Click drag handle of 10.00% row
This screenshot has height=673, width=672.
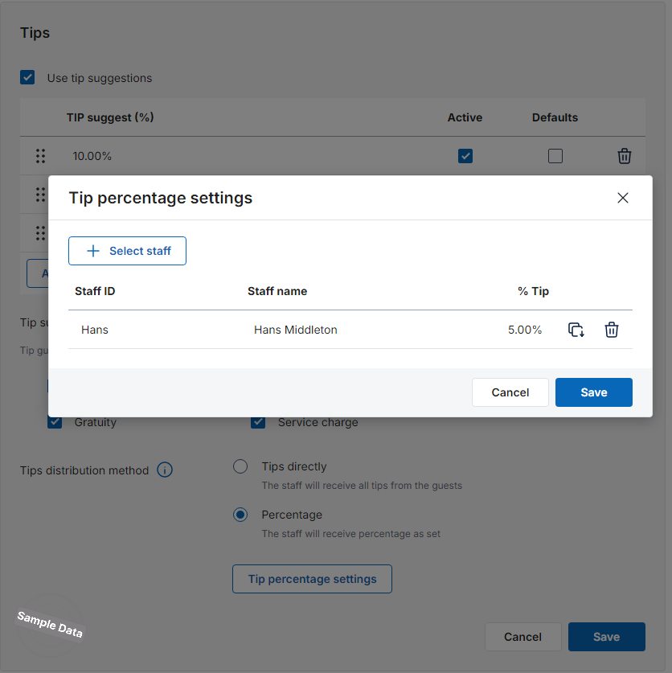(40, 156)
